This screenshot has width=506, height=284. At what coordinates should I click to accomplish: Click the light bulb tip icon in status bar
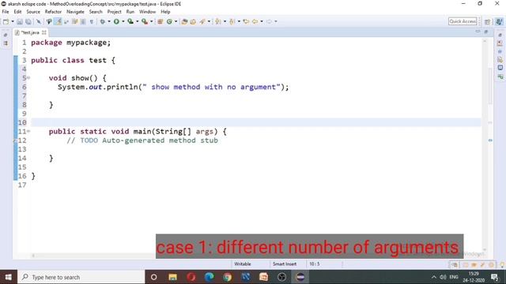[x=502, y=265]
